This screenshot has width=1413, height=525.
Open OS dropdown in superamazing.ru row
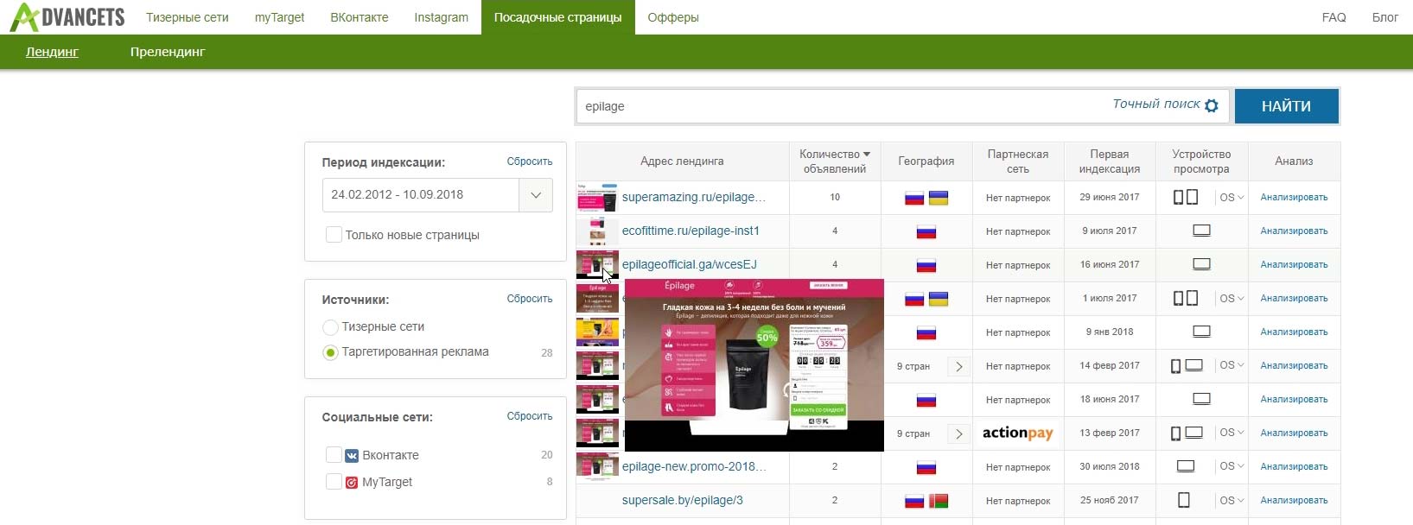(x=1232, y=198)
